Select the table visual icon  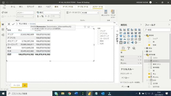(x=121, y=43)
